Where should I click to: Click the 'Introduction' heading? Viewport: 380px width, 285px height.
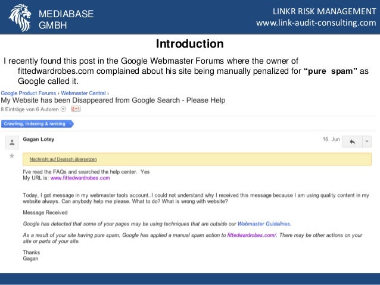(190, 44)
